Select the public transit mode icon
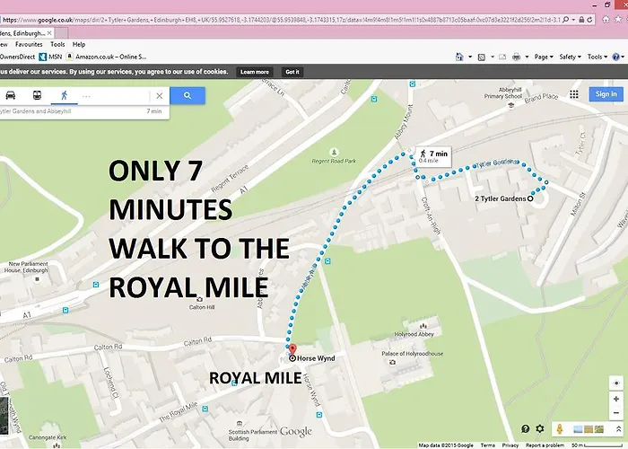This screenshot has height=449, width=628. pyautogui.click(x=36, y=95)
